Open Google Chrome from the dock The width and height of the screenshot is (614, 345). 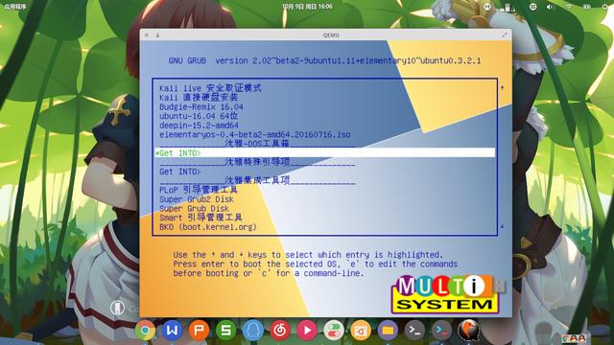145,331
